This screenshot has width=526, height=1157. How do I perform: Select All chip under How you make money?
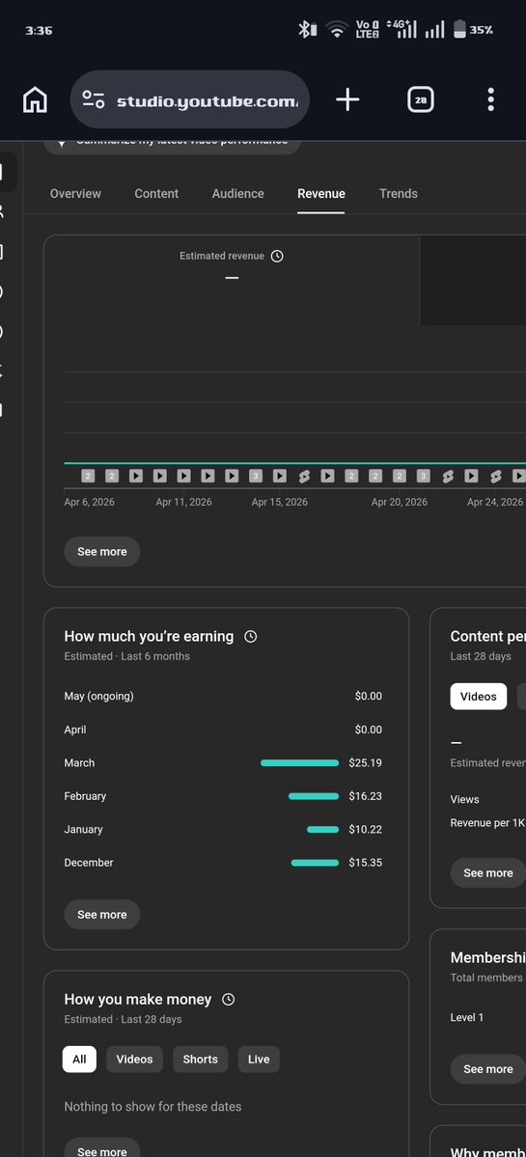(x=80, y=1059)
